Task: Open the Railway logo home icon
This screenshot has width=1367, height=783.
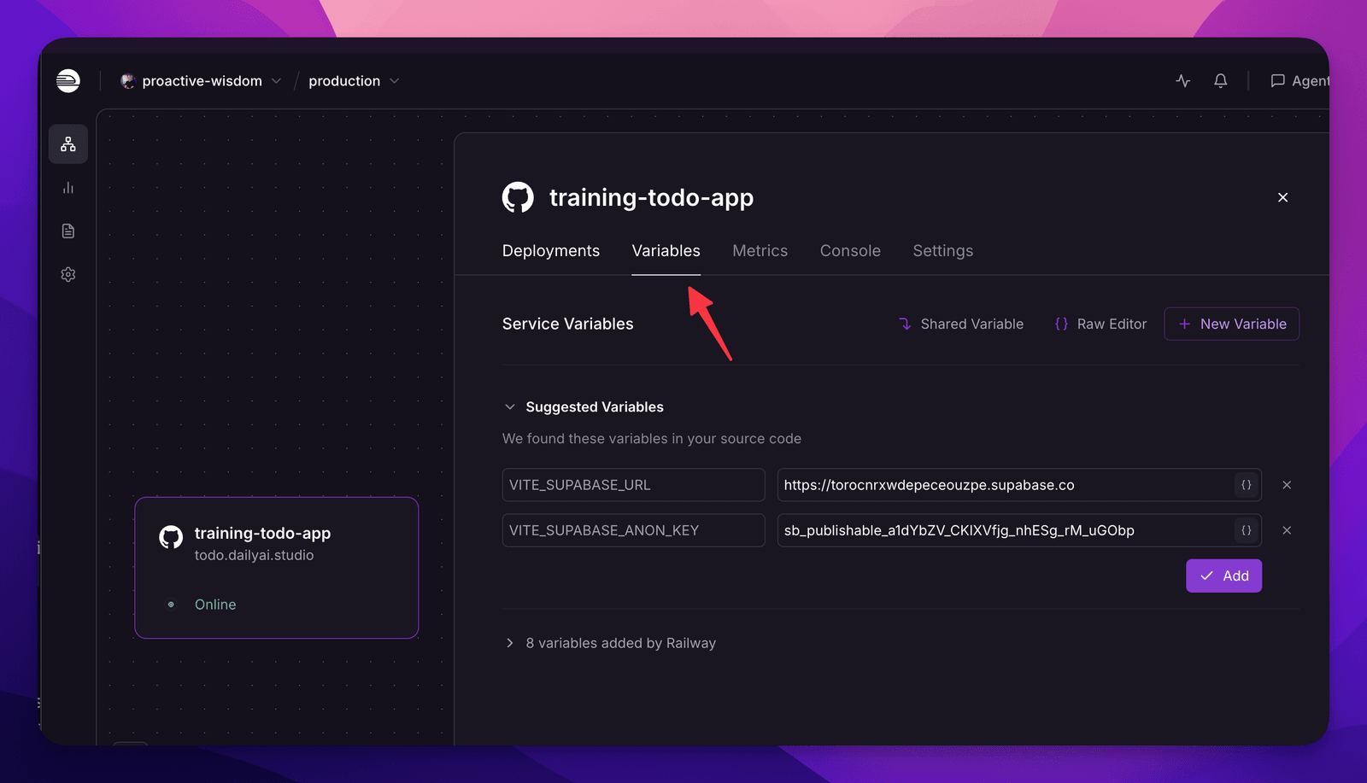Action: [x=68, y=81]
